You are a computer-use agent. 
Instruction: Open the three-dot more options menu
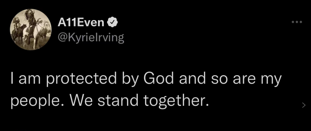click(x=297, y=22)
